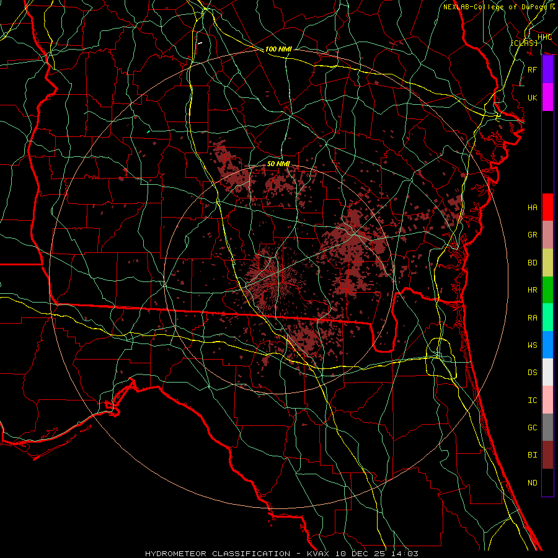This screenshot has height=558, width=558.
Task: Click the '14:03' timestamp
Action: click(405, 554)
